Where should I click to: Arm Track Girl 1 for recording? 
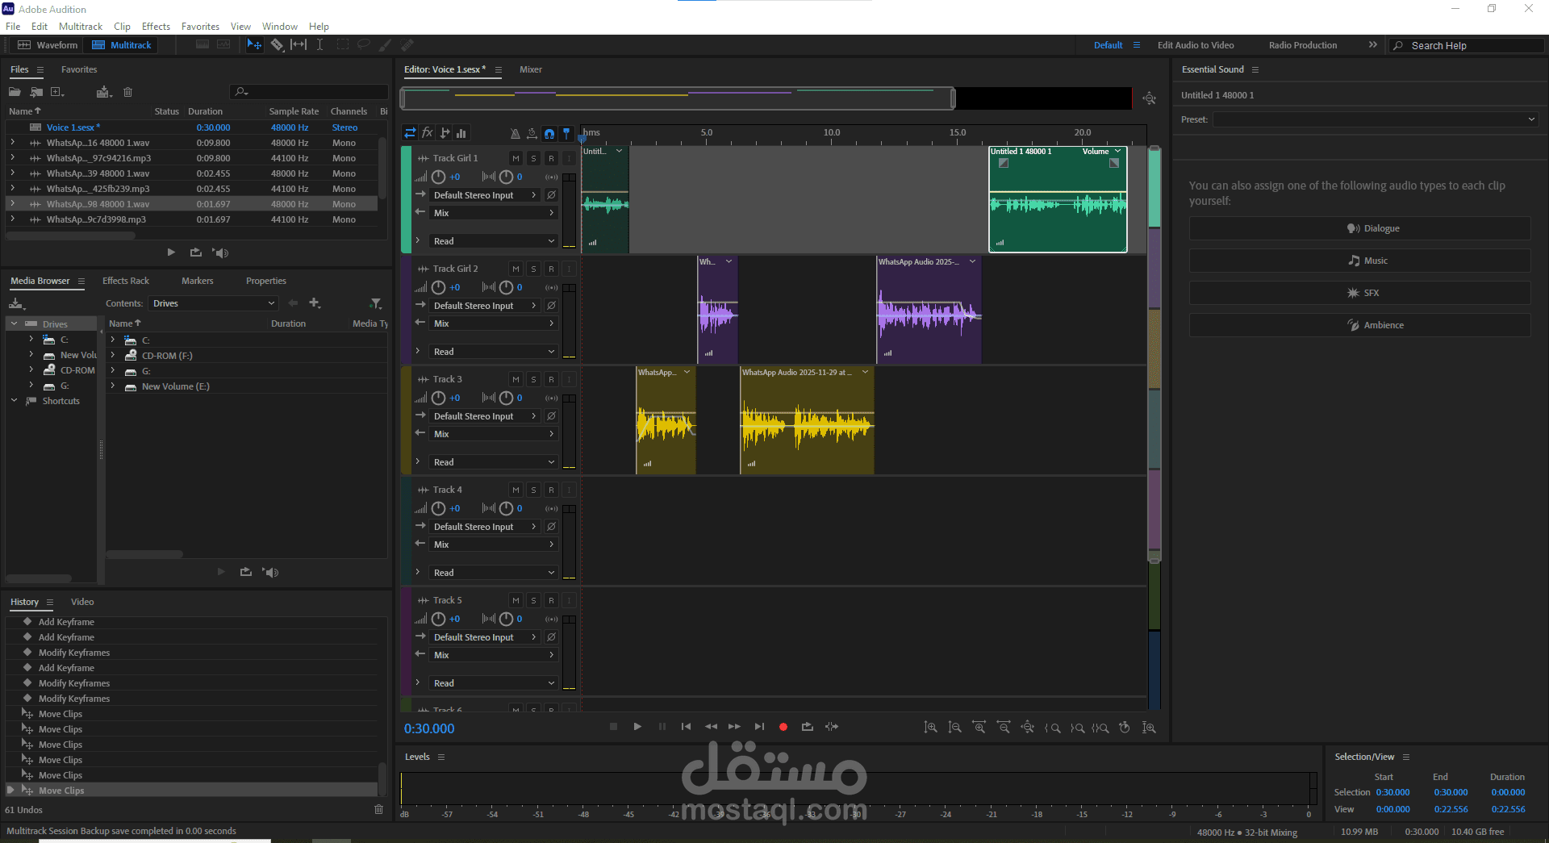click(x=551, y=158)
